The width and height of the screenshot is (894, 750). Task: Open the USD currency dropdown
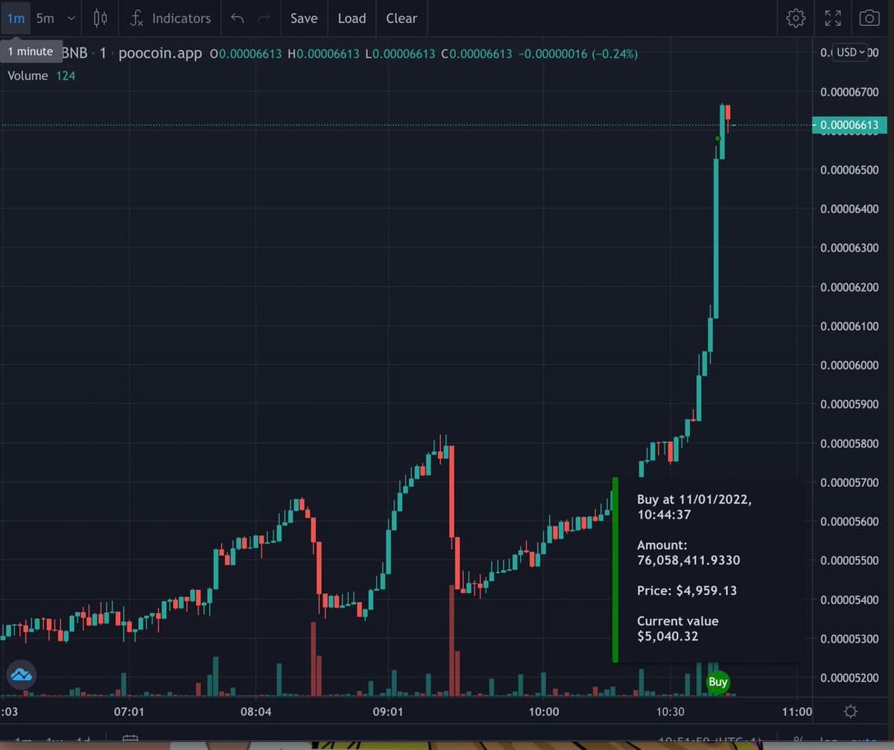(852, 52)
